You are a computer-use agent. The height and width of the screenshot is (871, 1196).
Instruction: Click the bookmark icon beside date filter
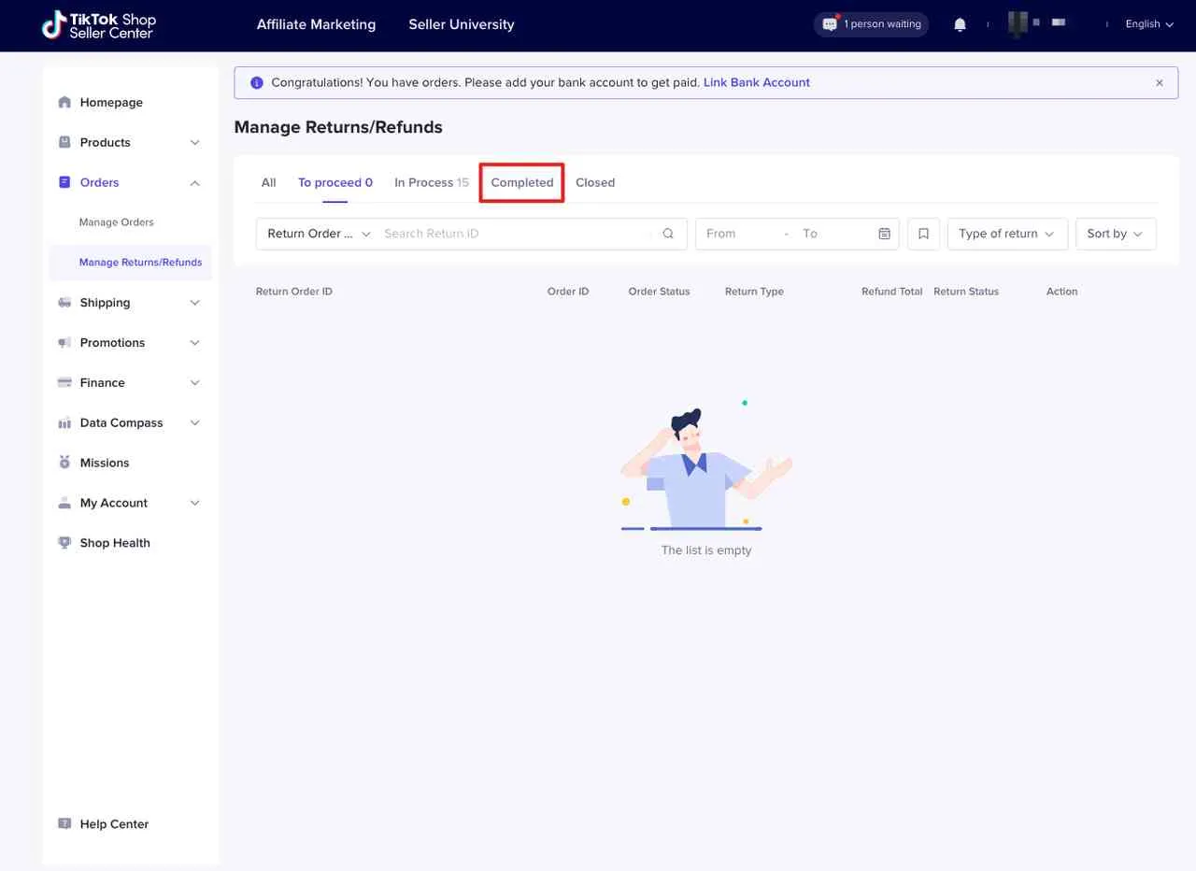[923, 234]
